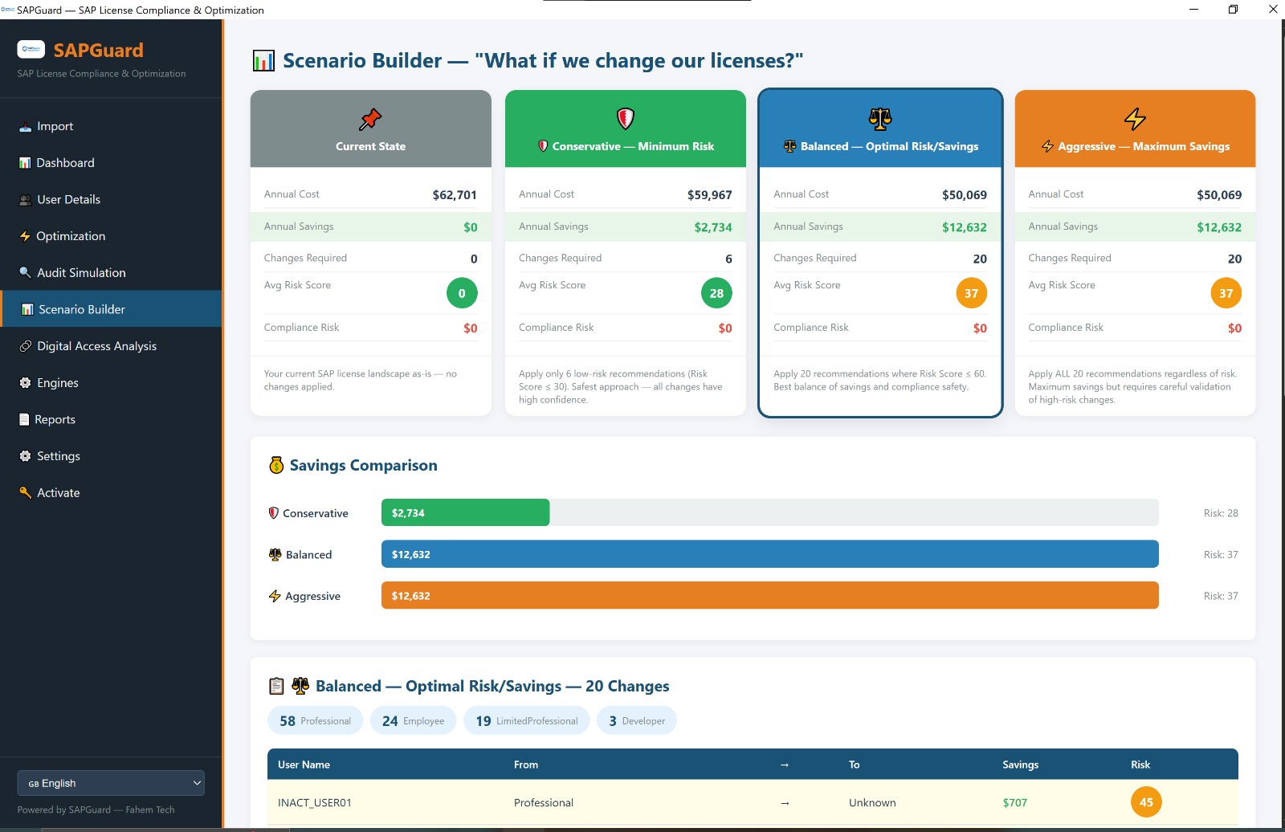Viewport: 1285px width, 832px height.
Task: Click the Engines gear icon
Action: (x=26, y=383)
